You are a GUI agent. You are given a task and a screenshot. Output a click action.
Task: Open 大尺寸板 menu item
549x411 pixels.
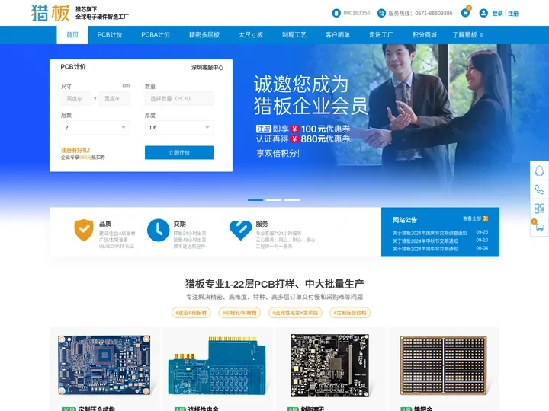251,35
